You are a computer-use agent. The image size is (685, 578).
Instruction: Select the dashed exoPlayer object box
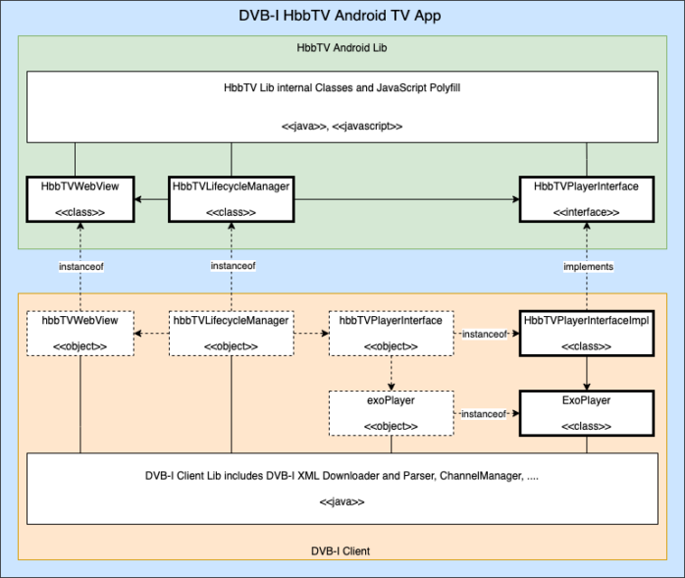coord(390,413)
